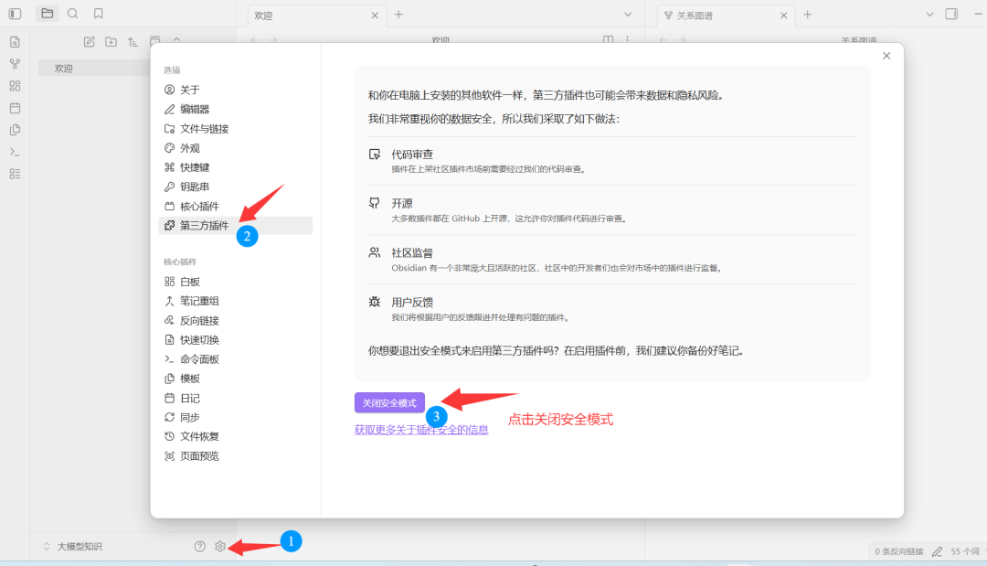Open quick switcher from the left ribbon
Image resolution: width=987 pixels, height=566 pixels.
point(16,42)
